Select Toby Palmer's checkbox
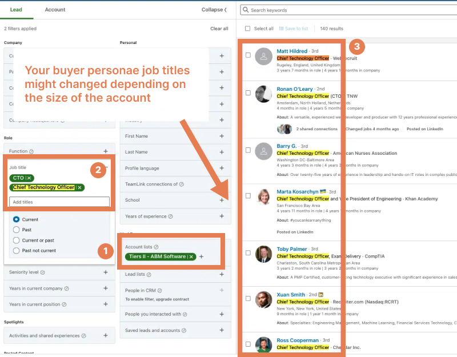The width and height of the screenshot is (457, 357). [248, 252]
